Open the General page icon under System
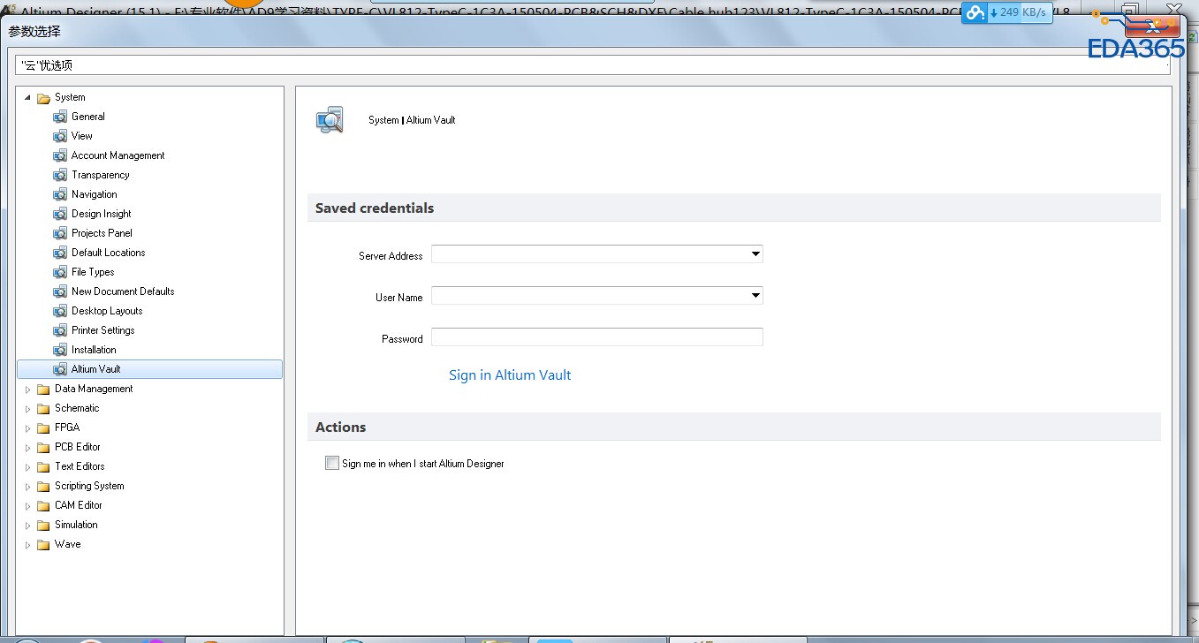This screenshot has height=643, width=1199. pos(60,117)
